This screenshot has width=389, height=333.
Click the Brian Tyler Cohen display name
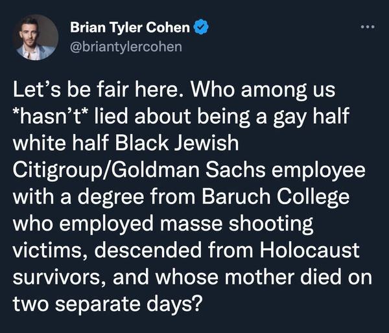(130, 28)
